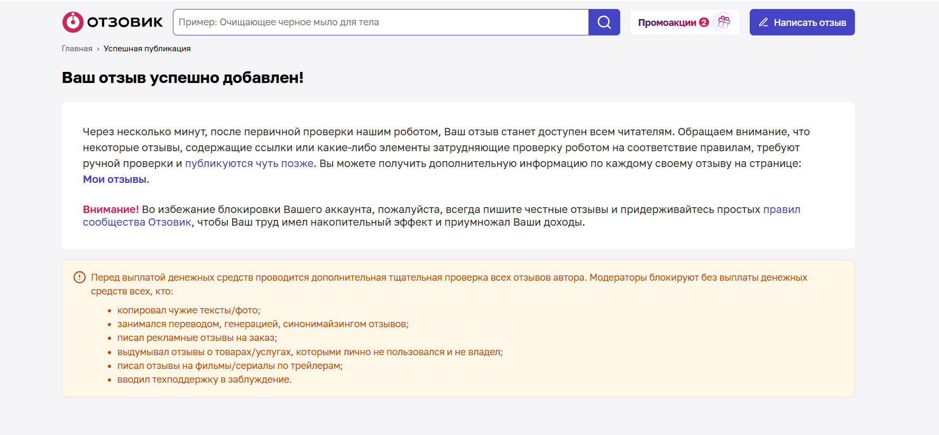Viewport: 939px width, 435px height.
Task: Click paragraph starting Через несколько минут
Action: [x=446, y=155]
